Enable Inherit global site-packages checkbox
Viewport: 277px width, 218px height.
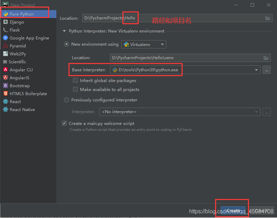[75, 81]
